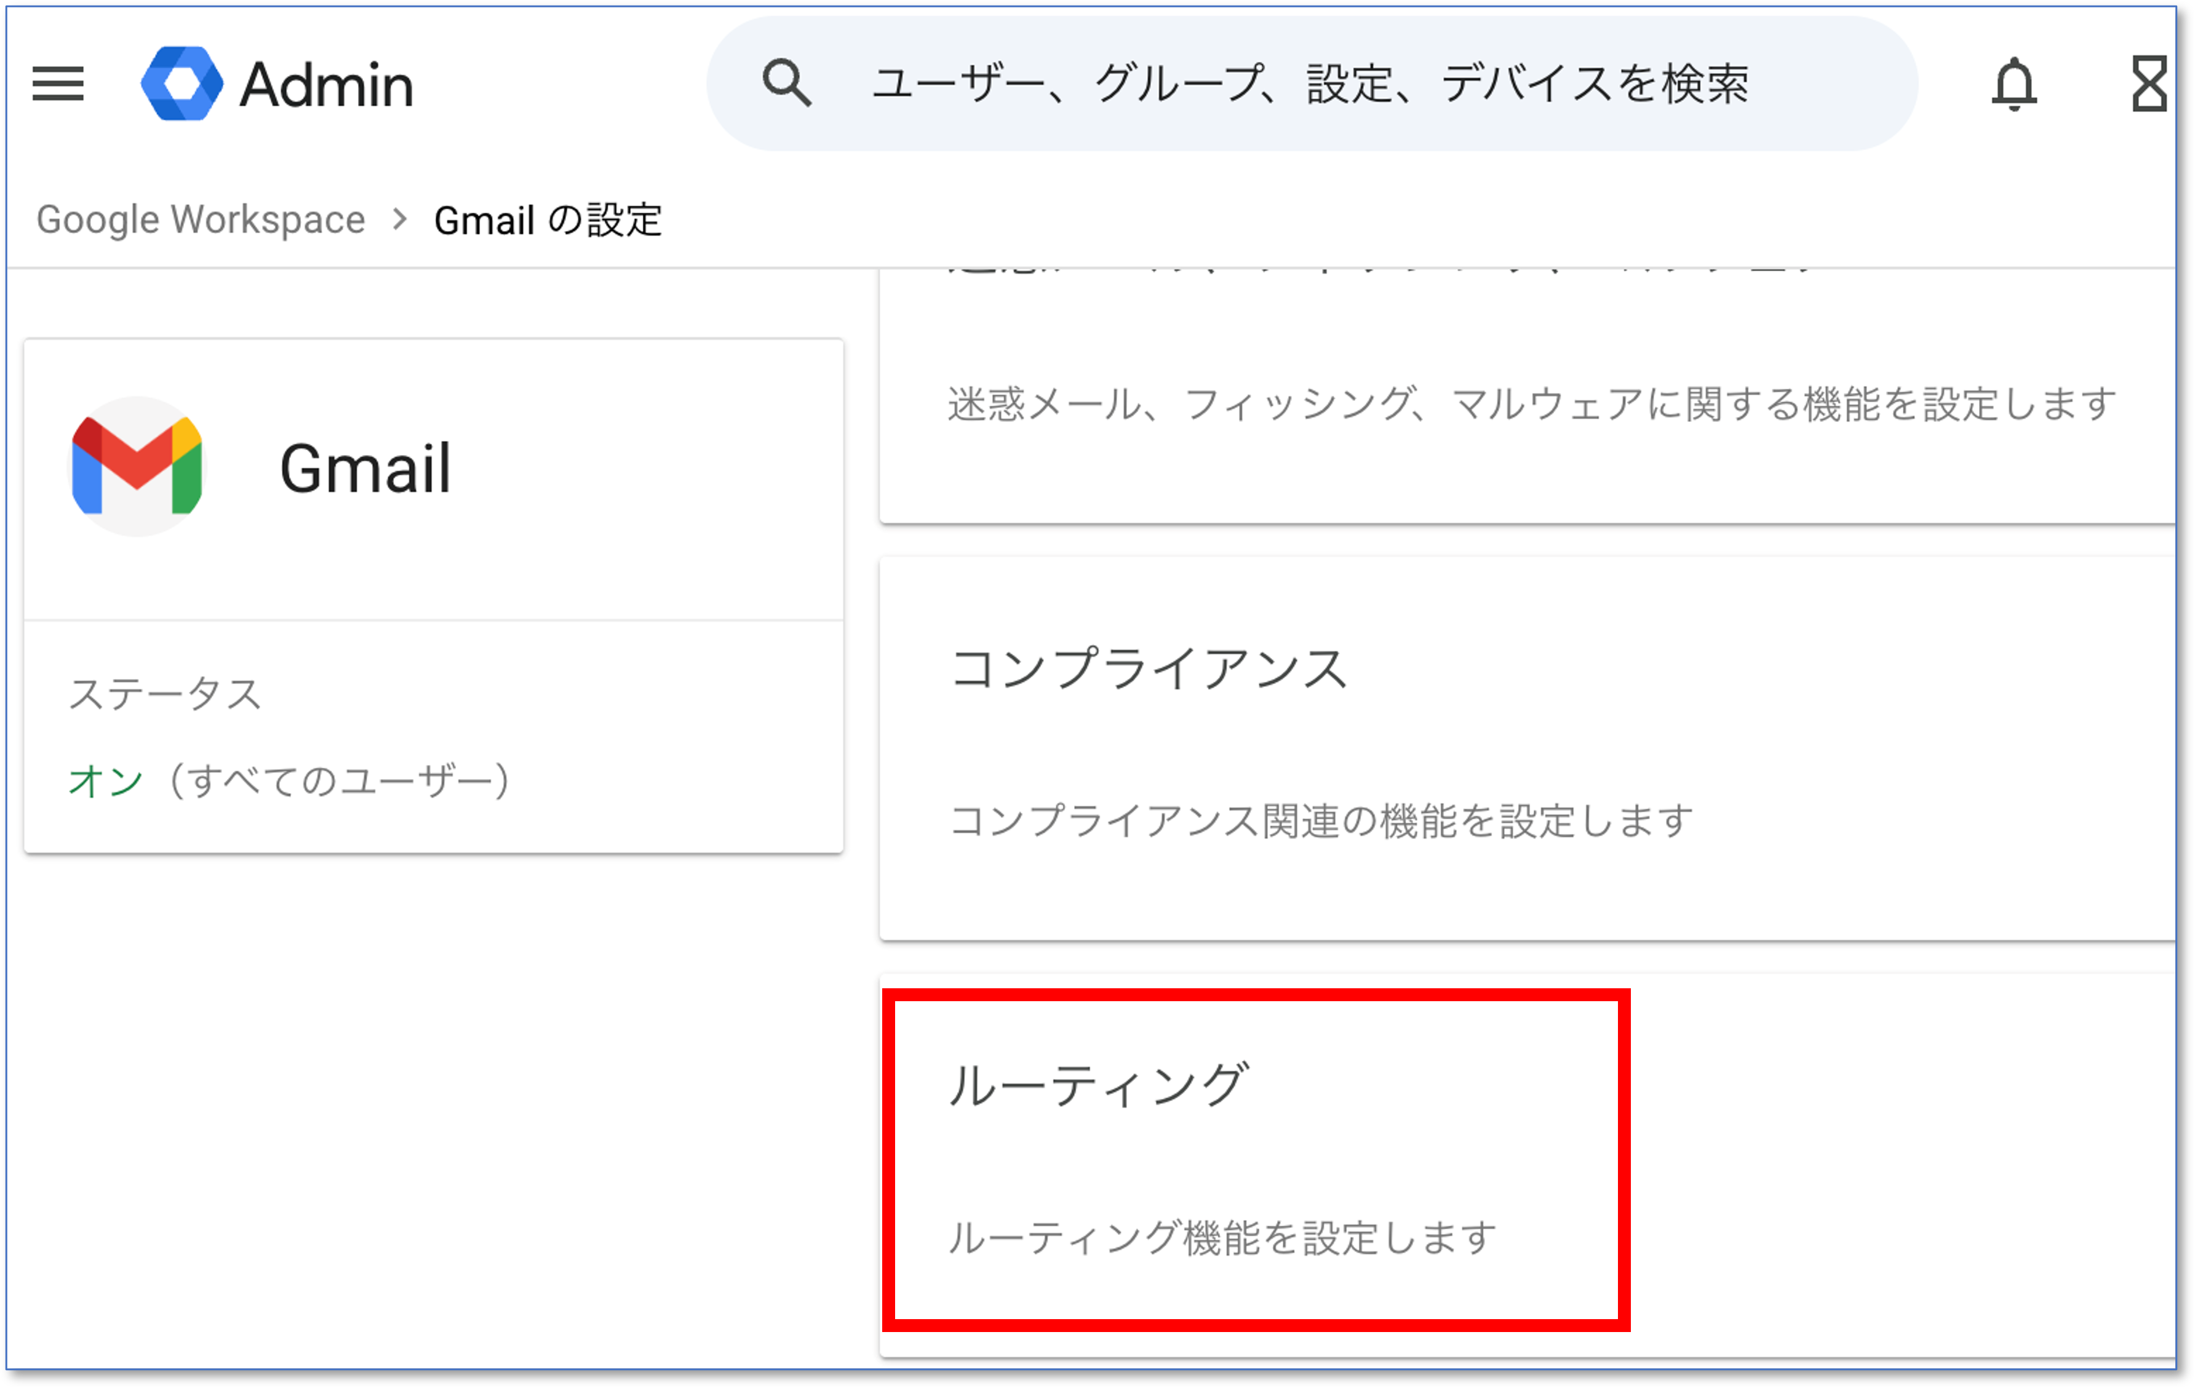Click the ステータス status row
Image resolution: width=2195 pixels, height=1388 pixels.
434,737
